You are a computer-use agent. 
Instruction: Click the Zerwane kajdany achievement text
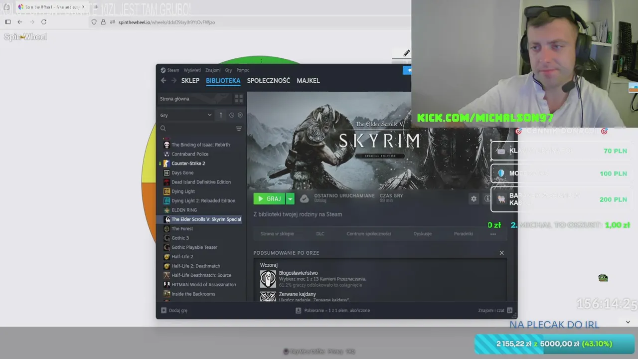[297, 294]
